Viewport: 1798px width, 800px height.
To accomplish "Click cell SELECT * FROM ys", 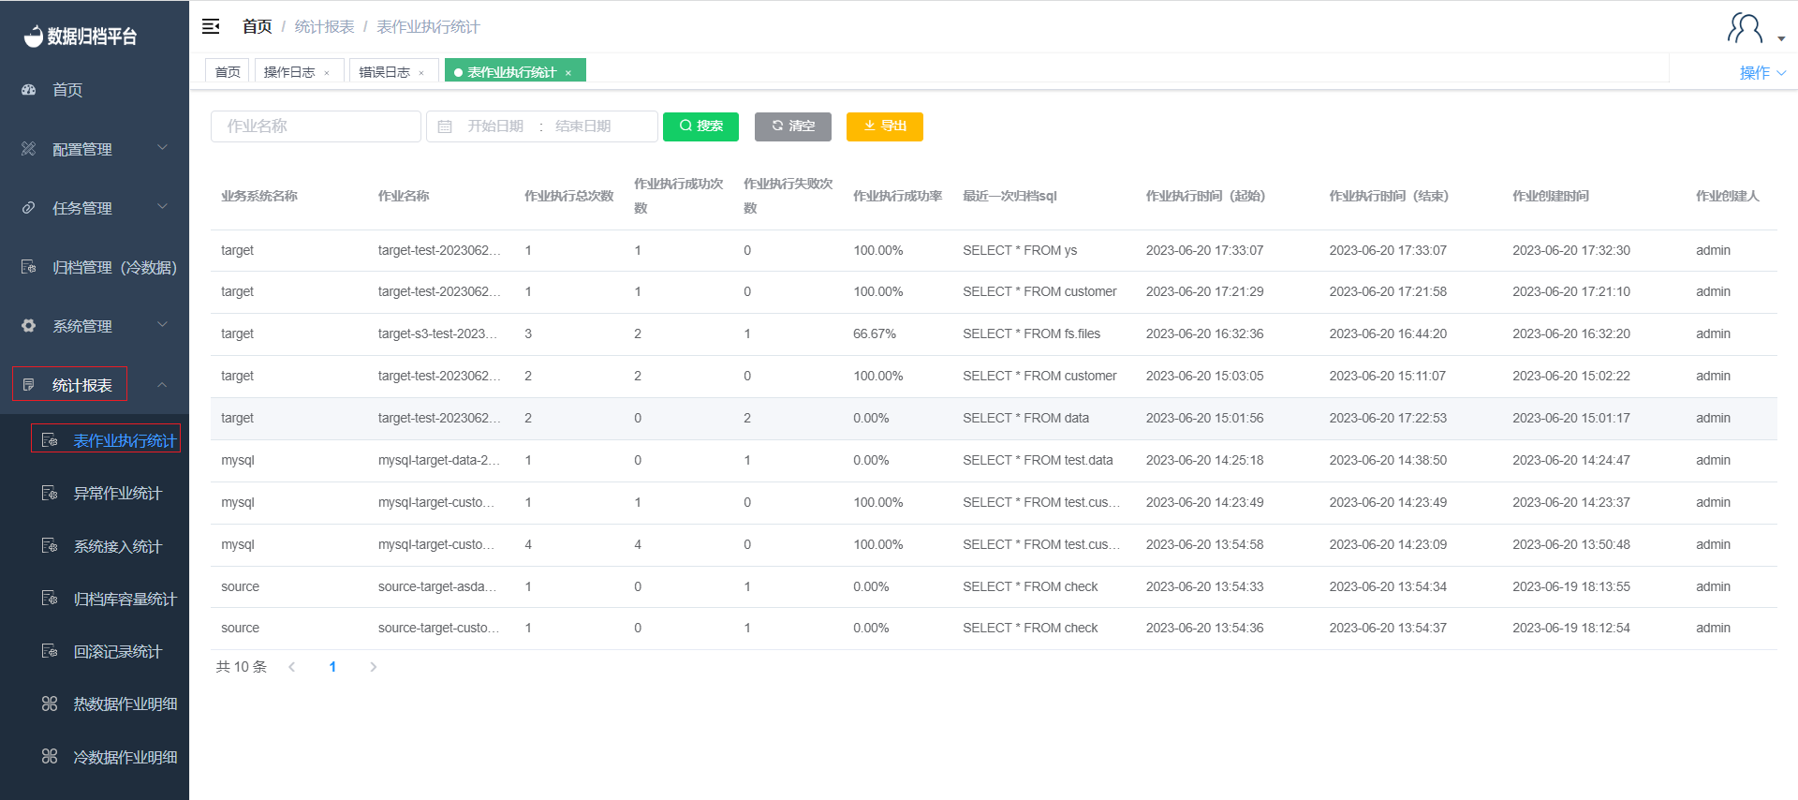I will point(1020,250).
